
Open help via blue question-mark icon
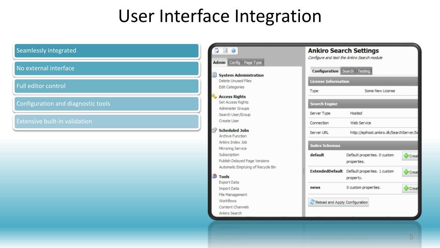click(x=233, y=51)
